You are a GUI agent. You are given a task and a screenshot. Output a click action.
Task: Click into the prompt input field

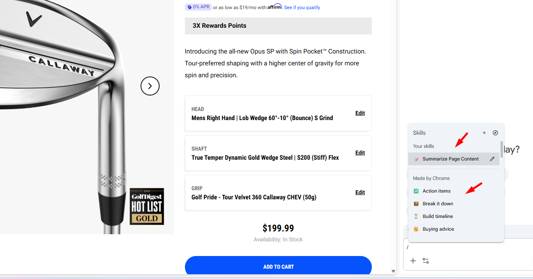pyautogui.click(x=467, y=247)
